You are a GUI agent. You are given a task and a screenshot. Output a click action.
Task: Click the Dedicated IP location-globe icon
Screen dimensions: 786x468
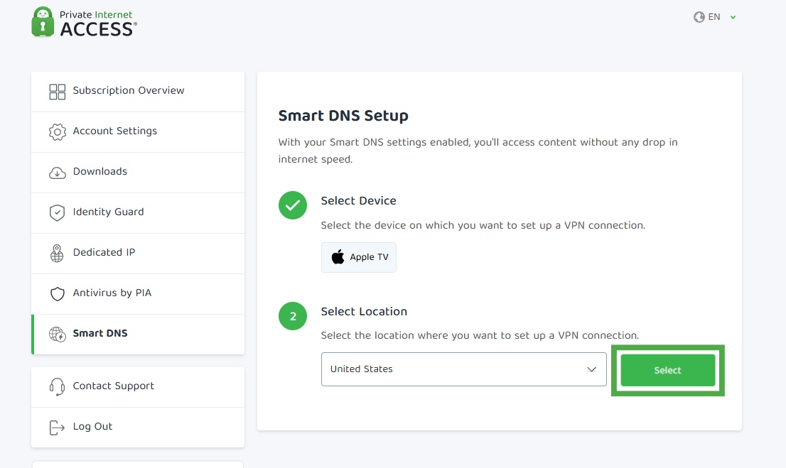click(57, 253)
